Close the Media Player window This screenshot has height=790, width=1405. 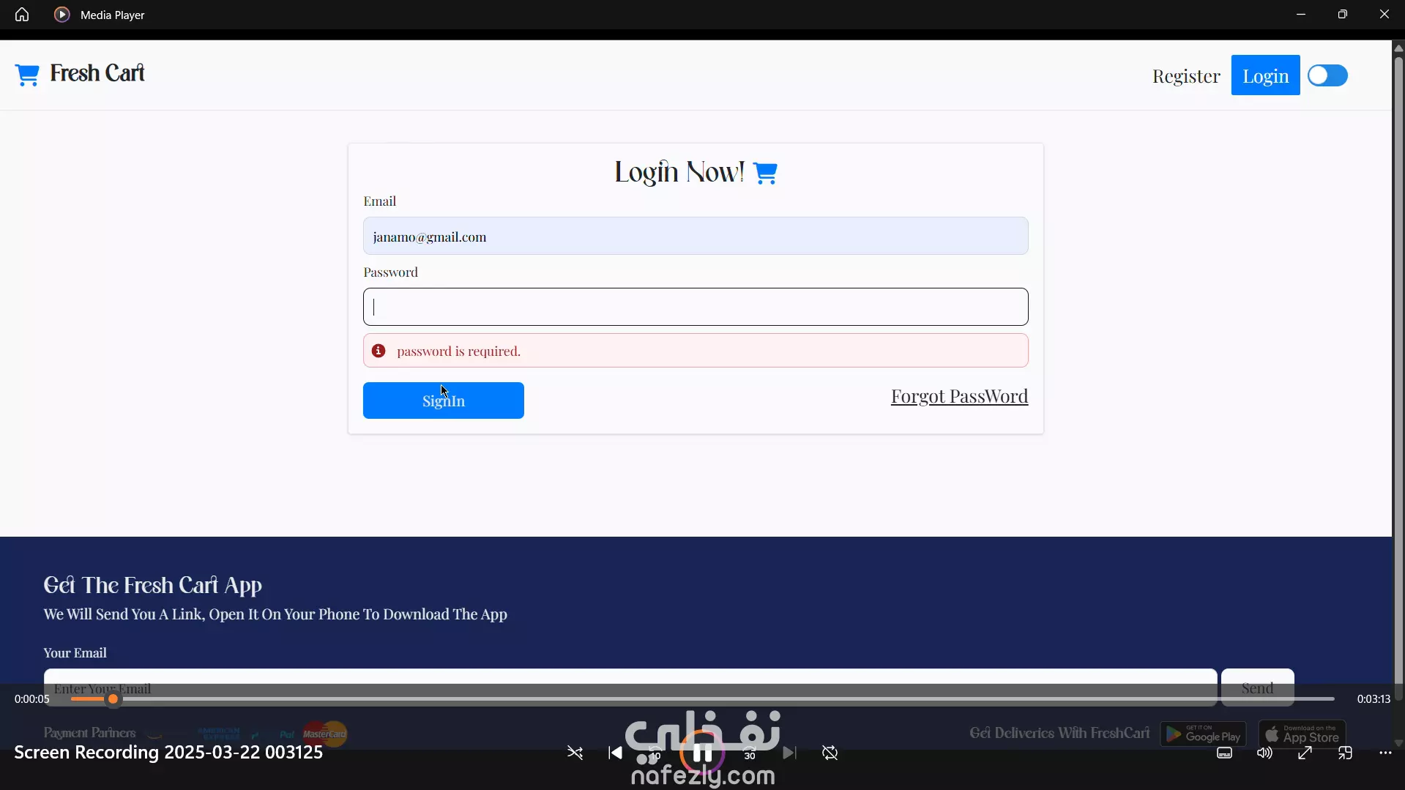(x=1384, y=15)
